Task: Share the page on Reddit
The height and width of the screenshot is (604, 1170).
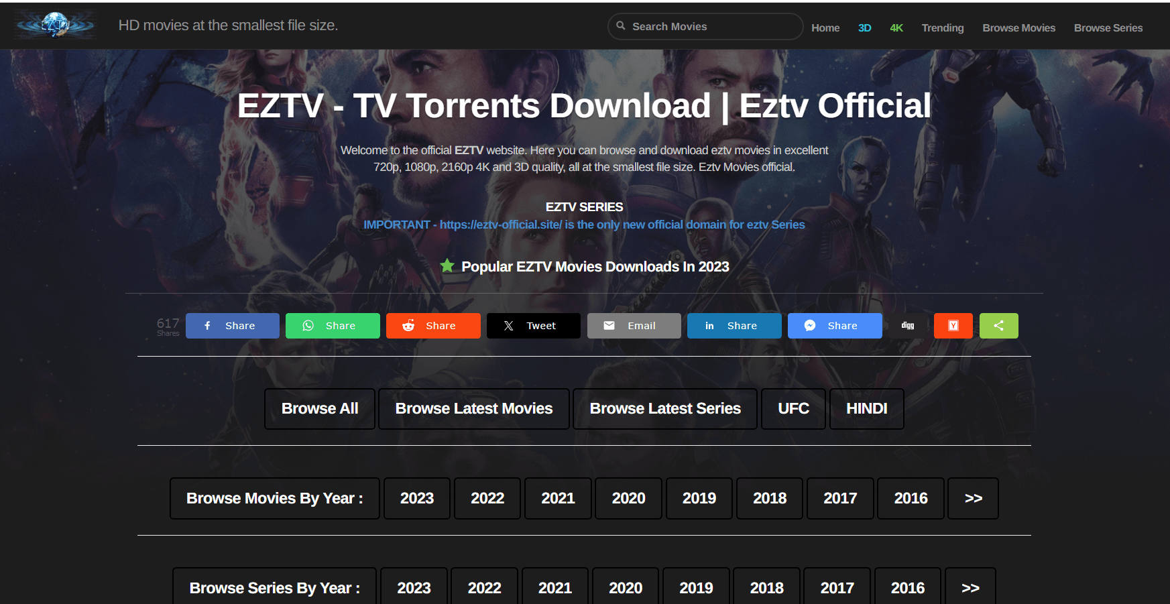Action: tap(433, 326)
